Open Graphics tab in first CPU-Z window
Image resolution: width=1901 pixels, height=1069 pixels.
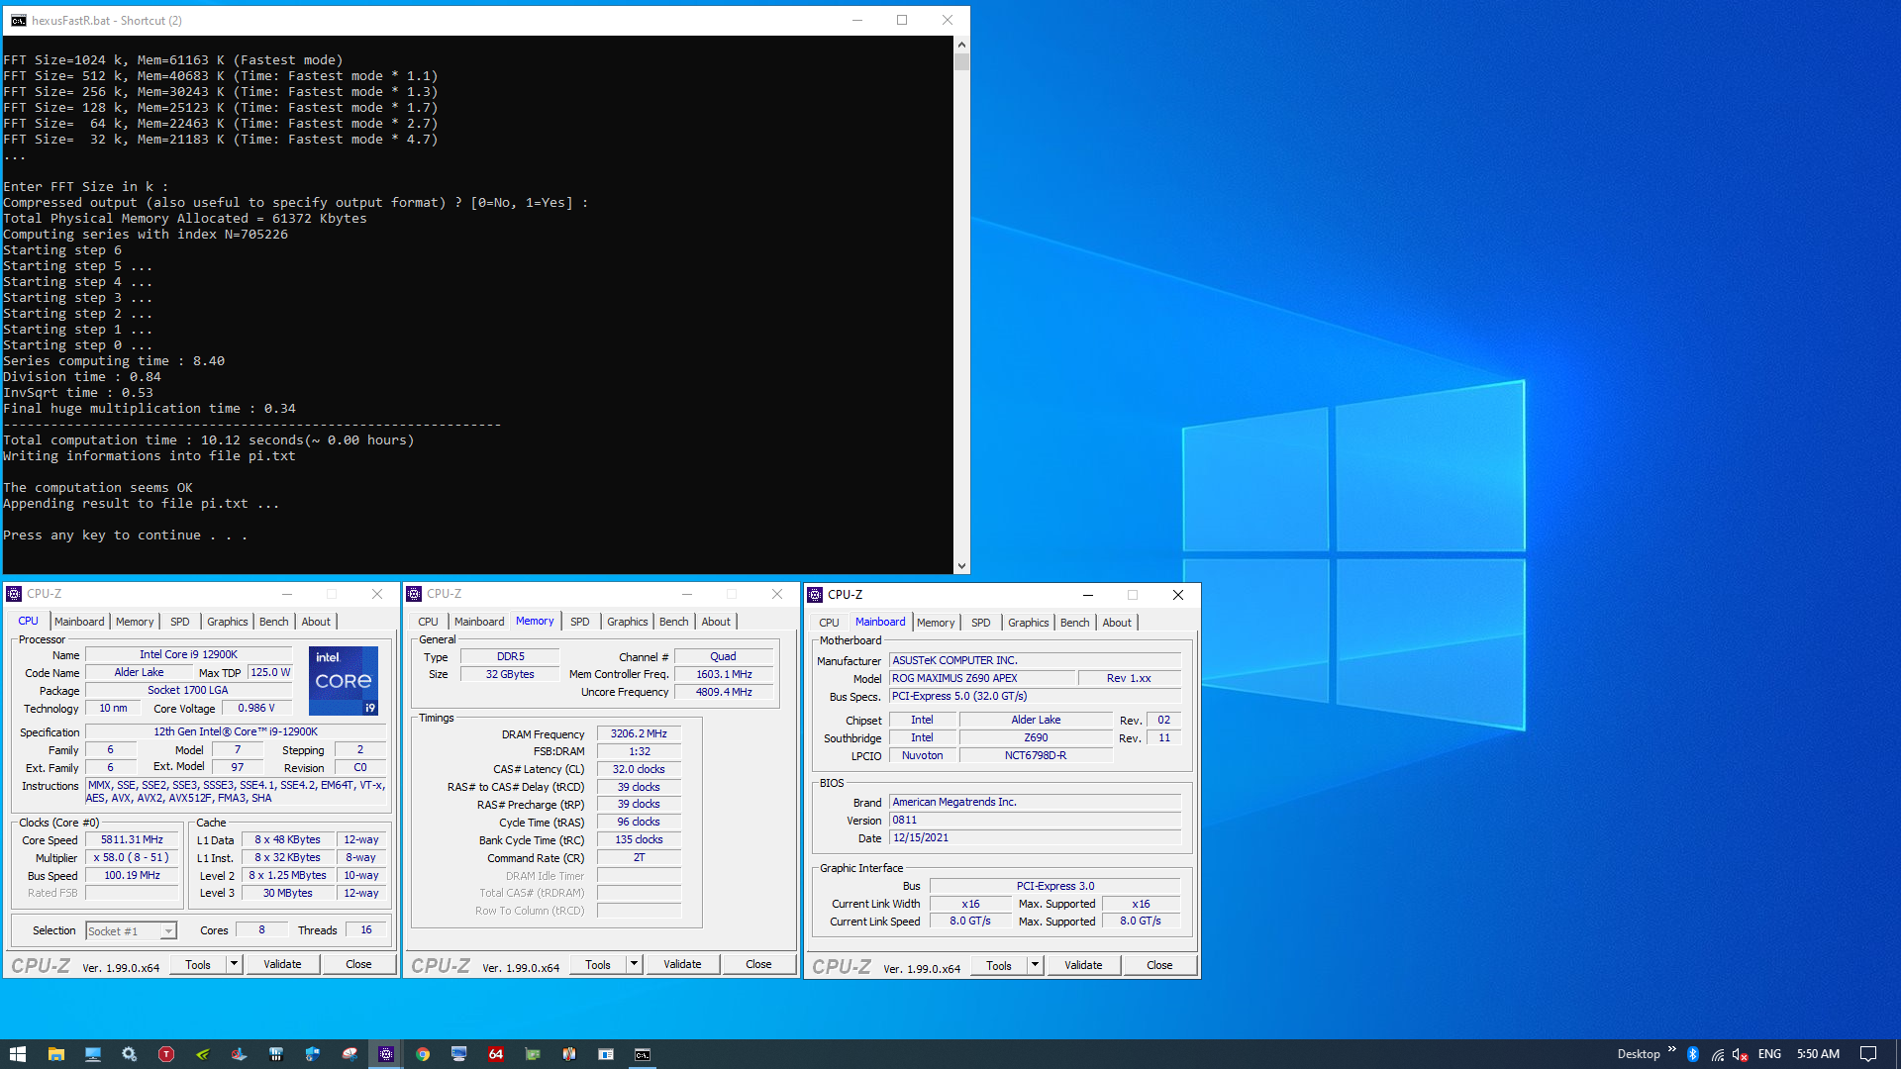pos(228,622)
